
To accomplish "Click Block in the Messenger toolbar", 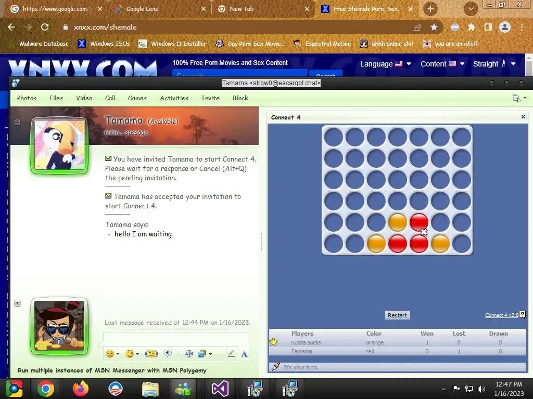I will click(x=240, y=98).
